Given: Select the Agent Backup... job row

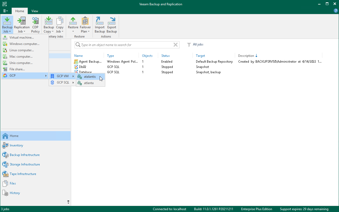Looking at the screenshot, I should point(198,62).
